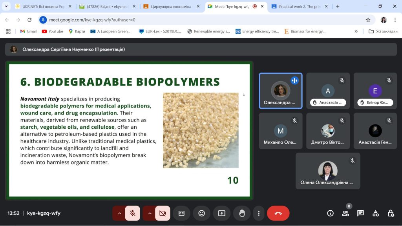Click the Present now screen share icon

pyautogui.click(x=222, y=213)
